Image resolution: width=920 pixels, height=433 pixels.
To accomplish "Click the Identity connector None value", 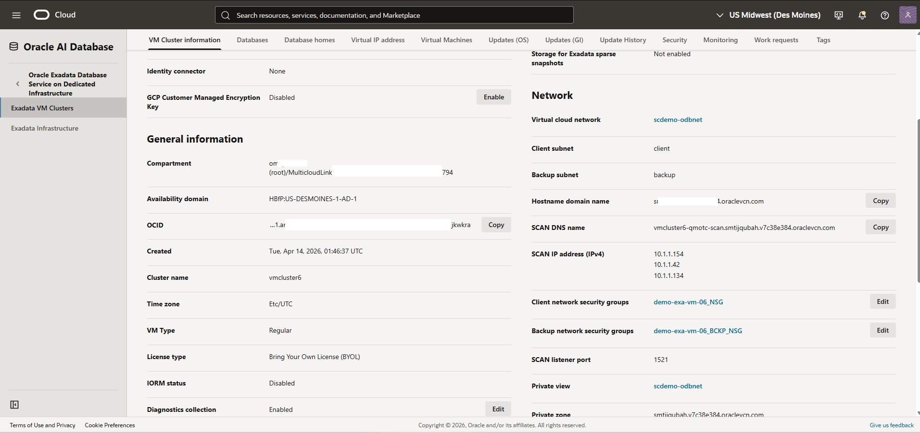I will pos(277,71).
